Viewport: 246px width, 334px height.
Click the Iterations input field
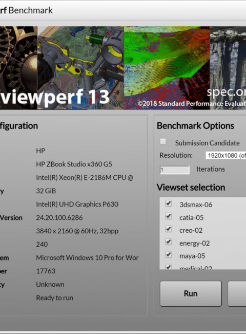(x=175, y=170)
